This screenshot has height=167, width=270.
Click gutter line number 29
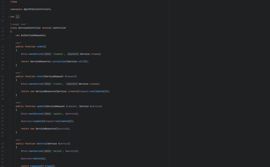coord(3,106)
